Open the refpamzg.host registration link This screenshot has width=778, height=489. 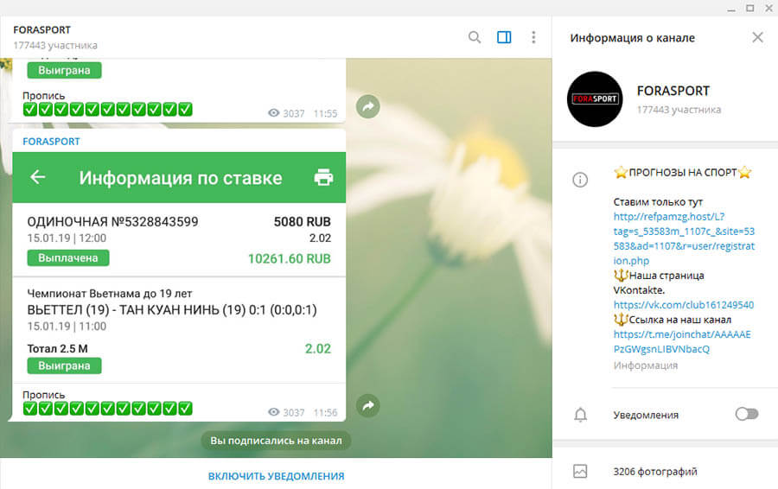click(684, 238)
